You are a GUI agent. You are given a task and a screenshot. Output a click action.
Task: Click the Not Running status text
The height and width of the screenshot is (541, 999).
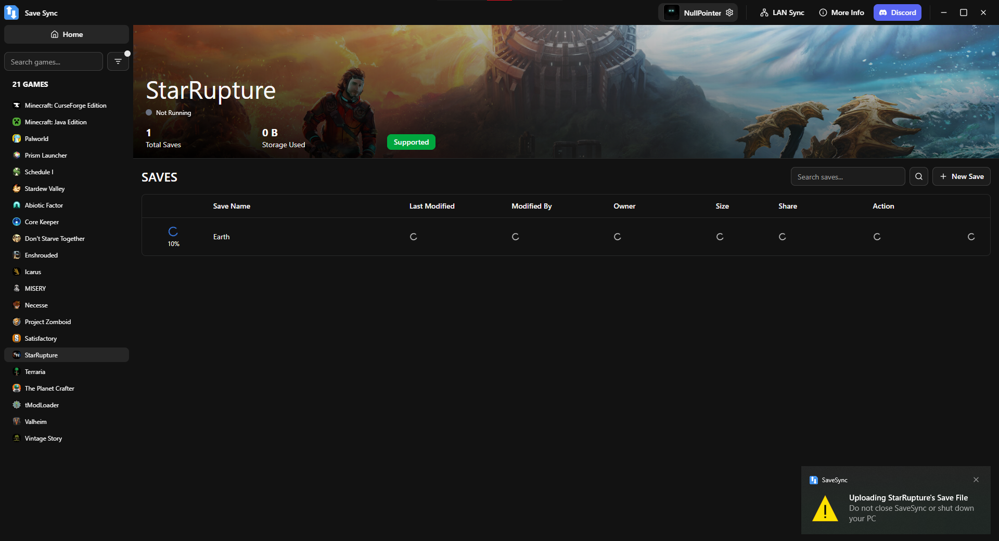tap(173, 112)
